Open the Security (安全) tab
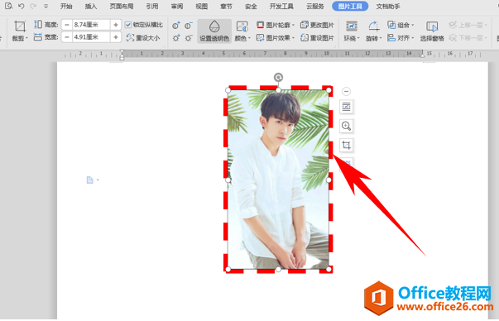The image size is (499, 321). click(251, 6)
